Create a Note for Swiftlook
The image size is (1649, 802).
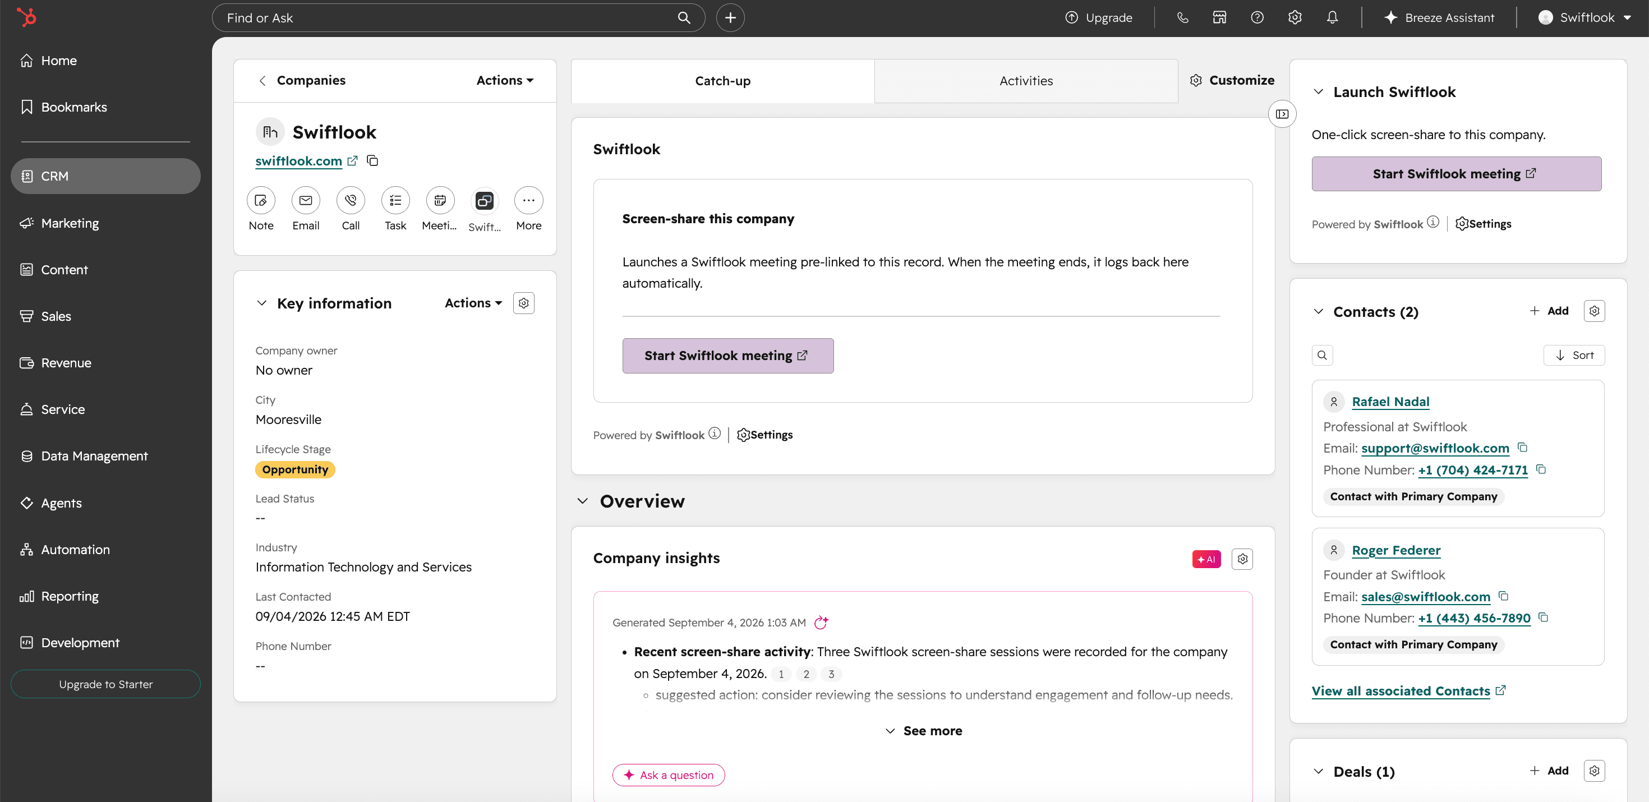(261, 201)
